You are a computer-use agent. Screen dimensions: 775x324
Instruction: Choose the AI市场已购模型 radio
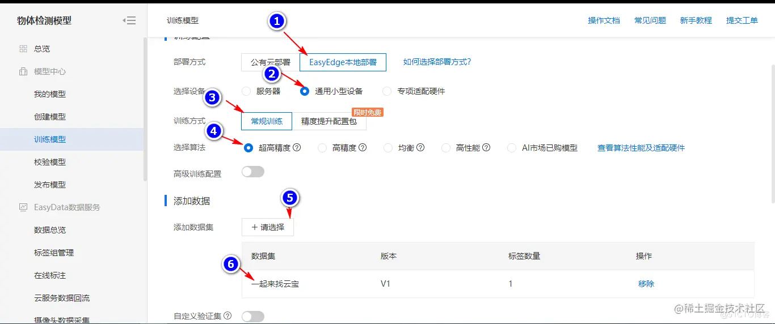click(x=512, y=148)
